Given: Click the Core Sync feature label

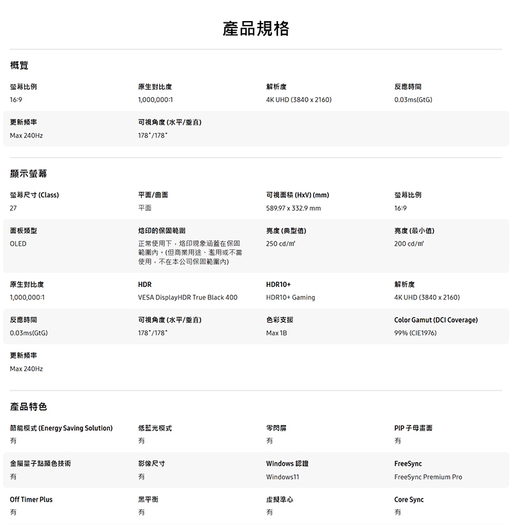Looking at the screenshot, I should [409, 500].
